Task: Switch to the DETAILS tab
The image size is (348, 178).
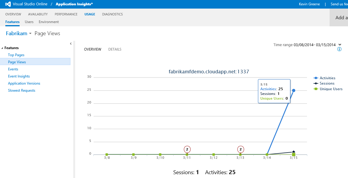Action: pyautogui.click(x=115, y=49)
